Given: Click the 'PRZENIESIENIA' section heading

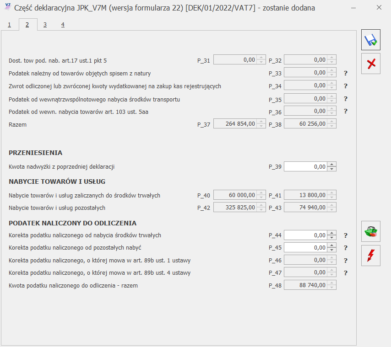Looking at the screenshot, I should tap(35, 153).
